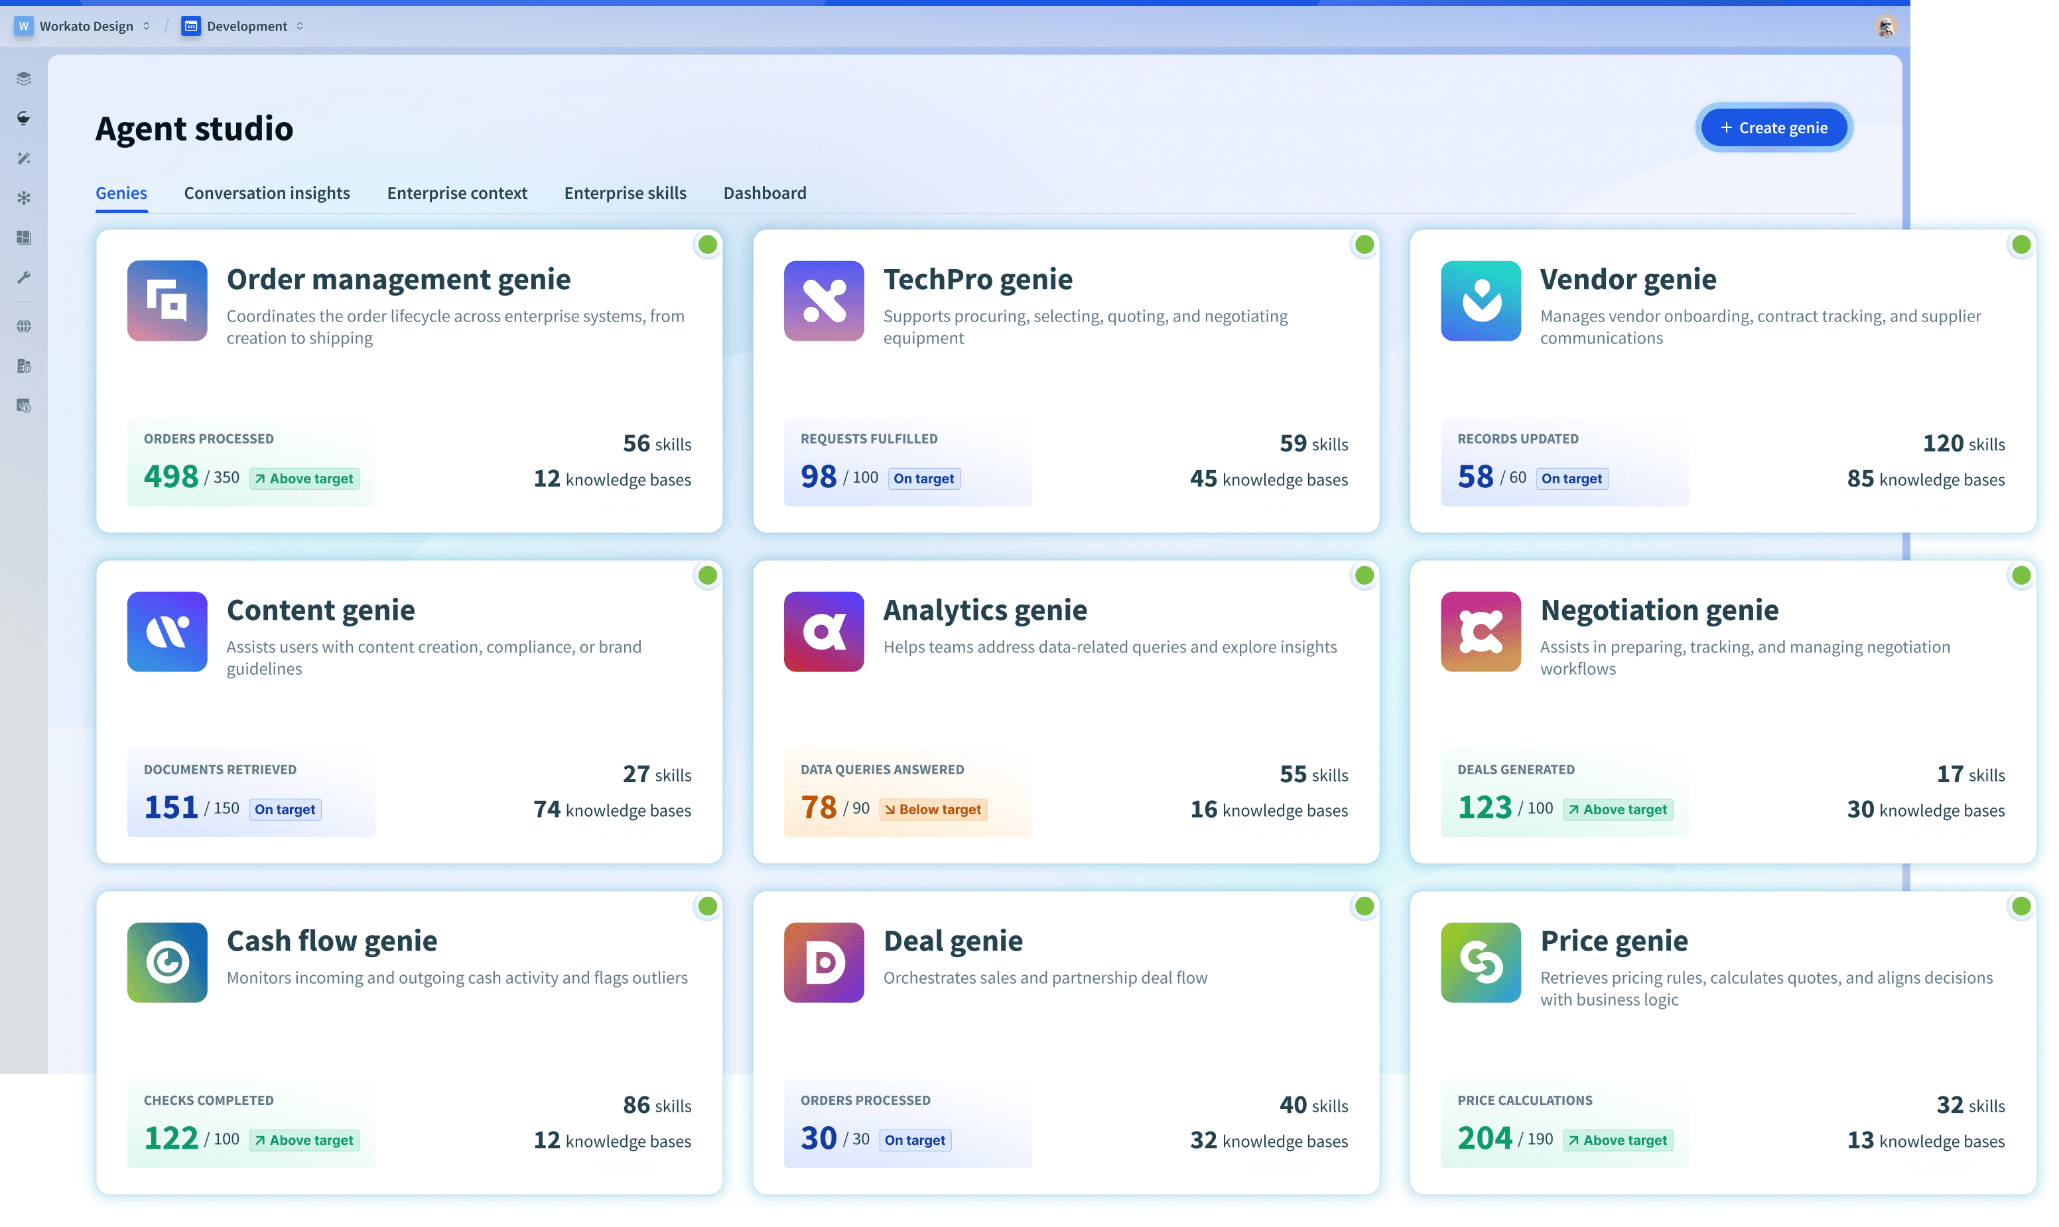Viewport: 2059px width, 1227px height.
Task: Open the building shield sidebar icon
Action: coord(24,365)
